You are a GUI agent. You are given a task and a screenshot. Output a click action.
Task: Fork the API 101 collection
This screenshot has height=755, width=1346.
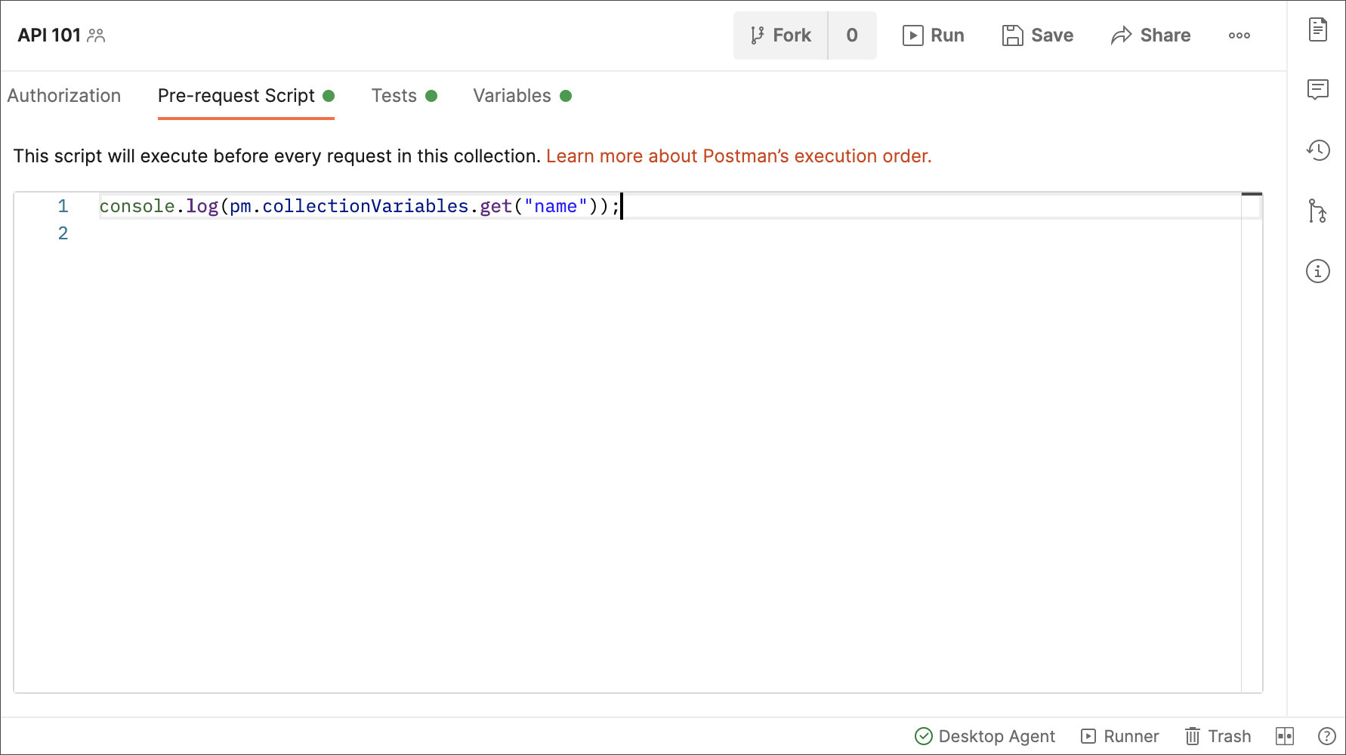pos(781,35)
